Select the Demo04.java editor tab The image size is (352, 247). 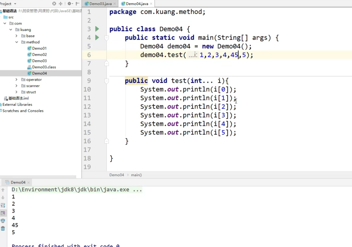(x=136, y=4)
